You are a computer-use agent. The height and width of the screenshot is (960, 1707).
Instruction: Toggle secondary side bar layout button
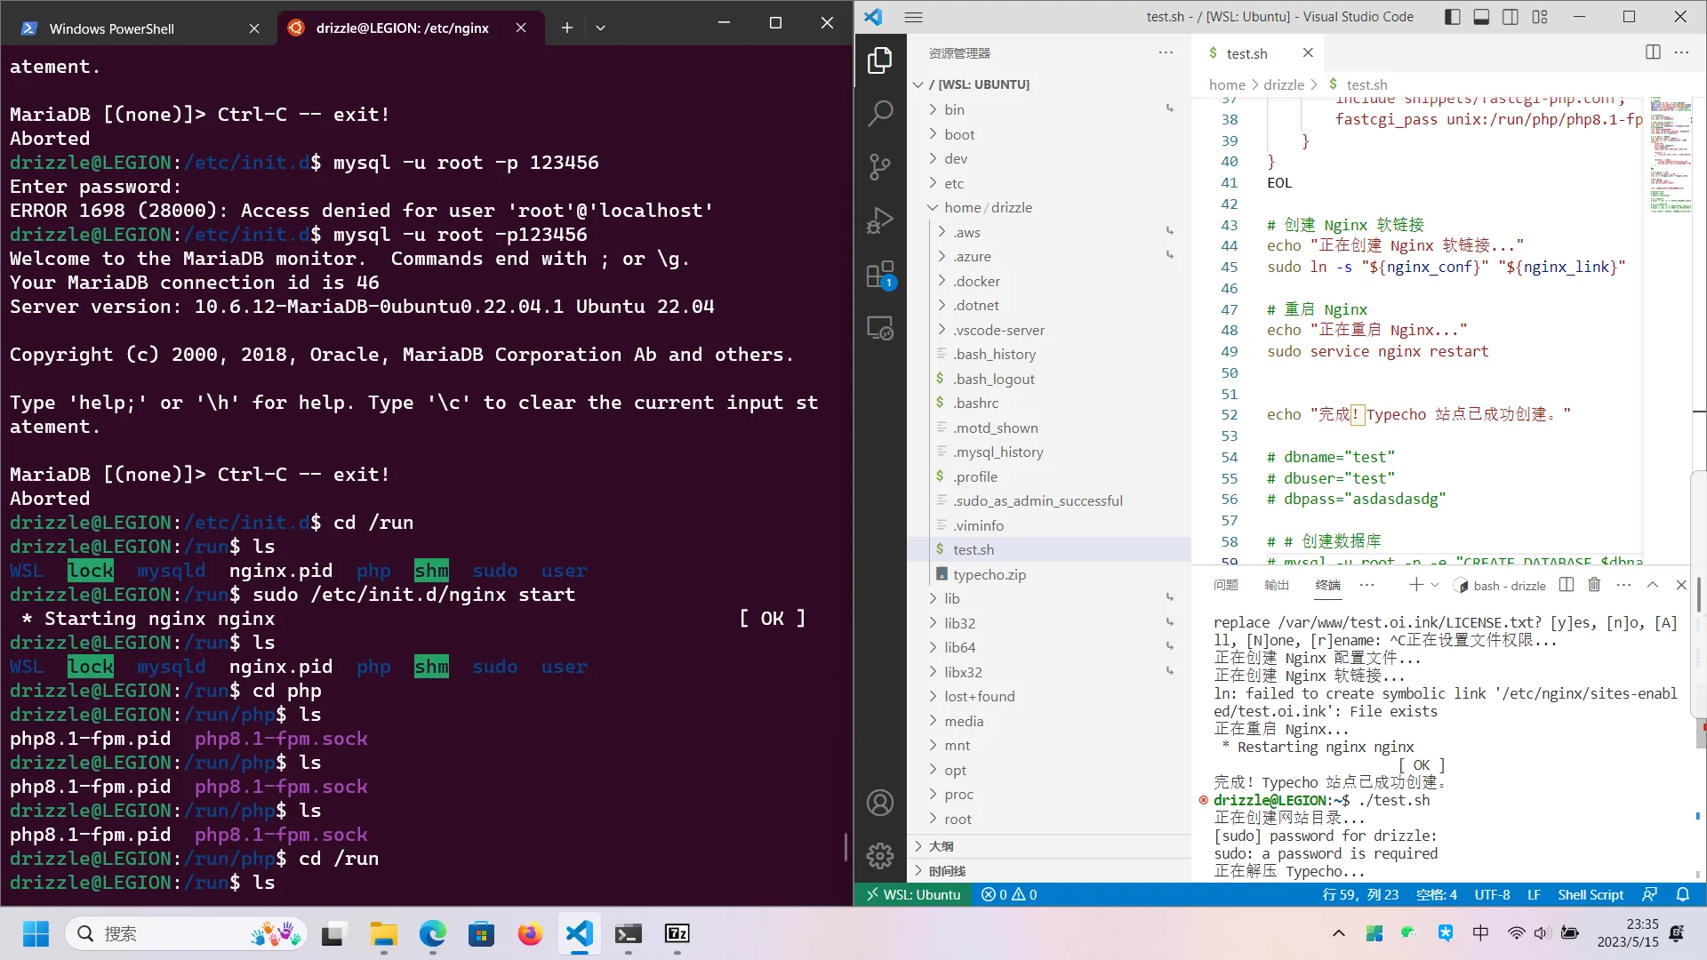coord(1511,16)
